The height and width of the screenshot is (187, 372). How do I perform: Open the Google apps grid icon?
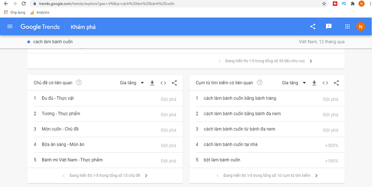(x=347, y=27)
